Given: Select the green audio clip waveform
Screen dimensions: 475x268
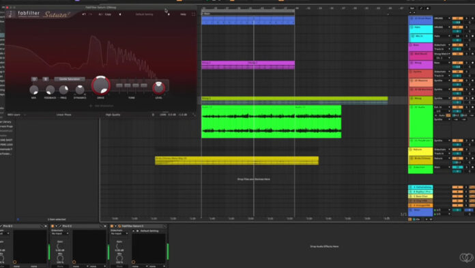Looking at the screenshot, I should [271, 121].
